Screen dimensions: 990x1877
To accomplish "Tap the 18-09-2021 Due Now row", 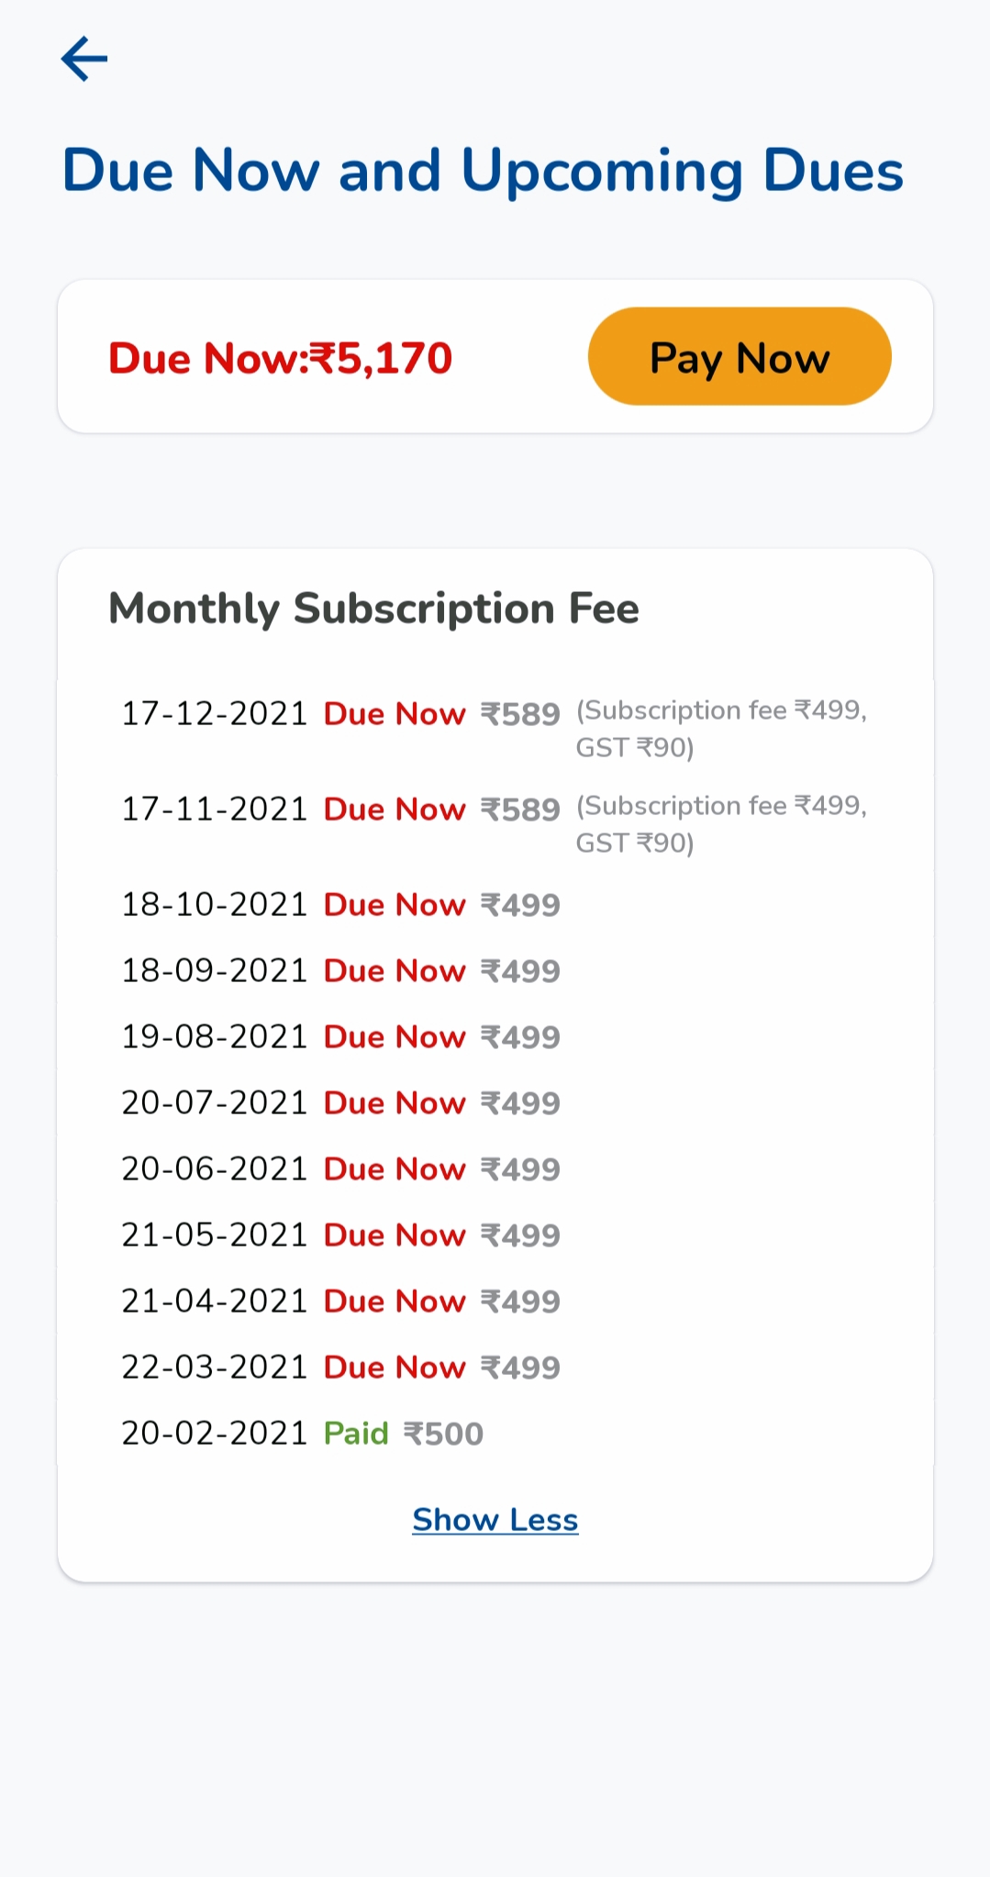I will (340, 971).
